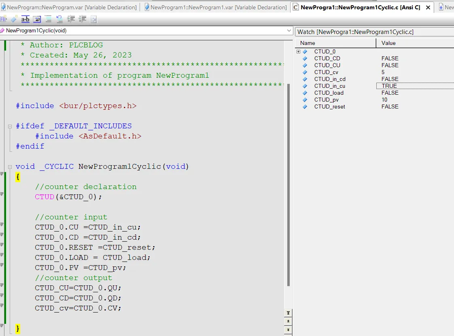Click the FALSE value of CTUD_in_cd
Viewport: 454px width, 336px height.
(390, 79)
